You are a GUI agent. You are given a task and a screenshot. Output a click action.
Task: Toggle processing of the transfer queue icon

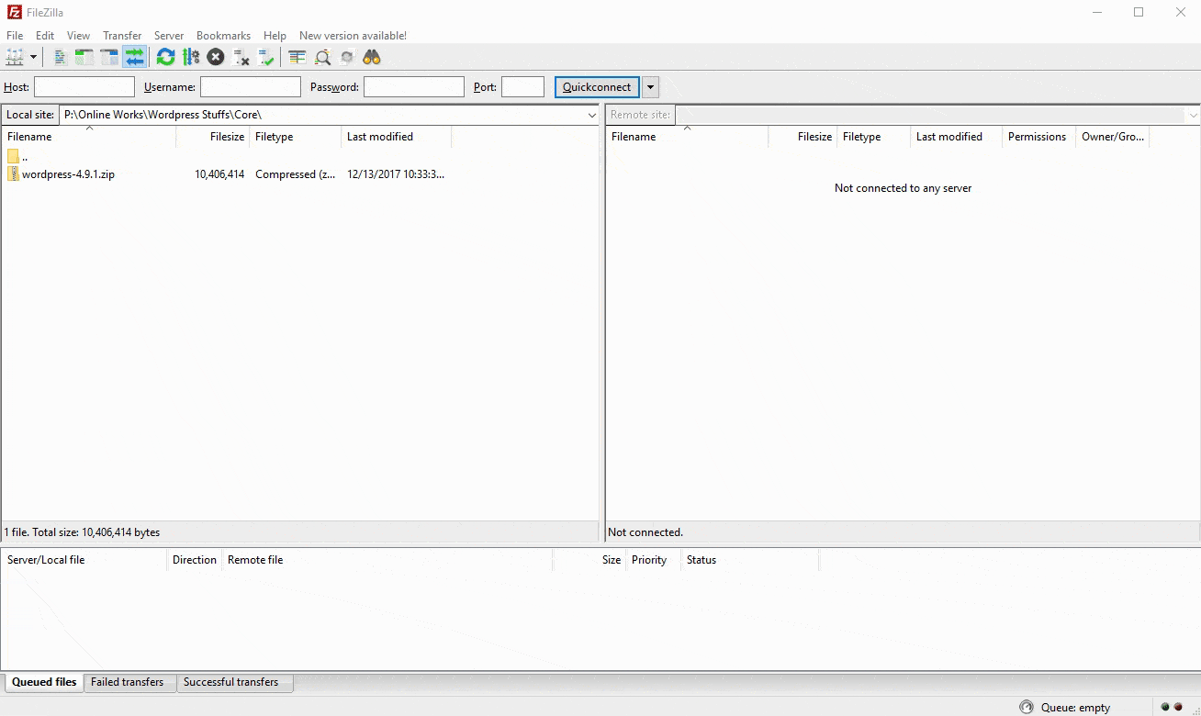point(191,57)
